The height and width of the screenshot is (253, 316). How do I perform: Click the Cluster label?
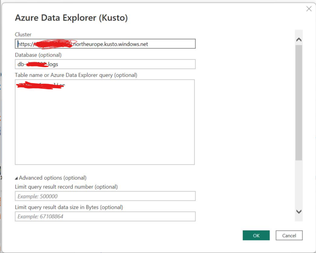click(23, 35)
